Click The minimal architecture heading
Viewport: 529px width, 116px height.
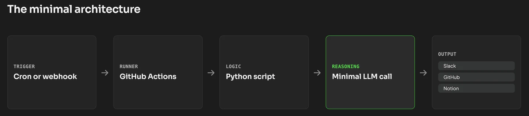(74, 9)
